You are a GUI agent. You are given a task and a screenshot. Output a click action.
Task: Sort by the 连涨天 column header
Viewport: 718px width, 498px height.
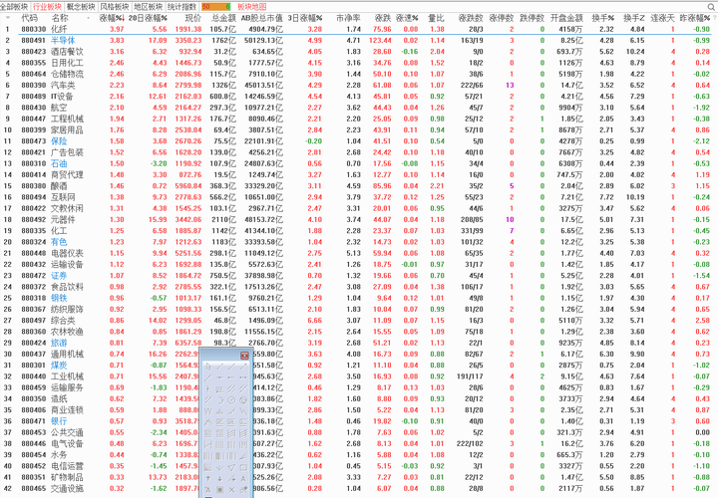[x=662, y=18]
